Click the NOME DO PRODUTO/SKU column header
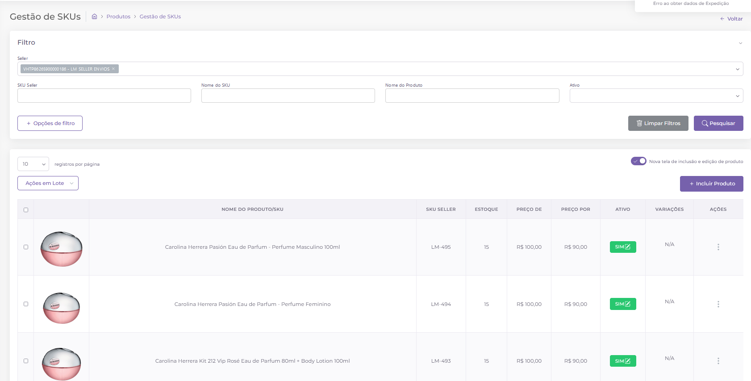This screenshot has width=751, height=381. point(253,209)
